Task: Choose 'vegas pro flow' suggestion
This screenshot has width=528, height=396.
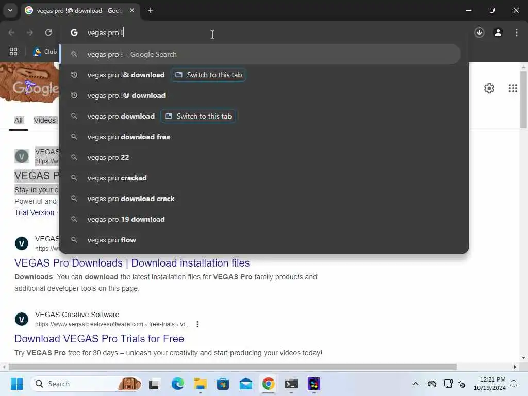Action: click(264, 240)
